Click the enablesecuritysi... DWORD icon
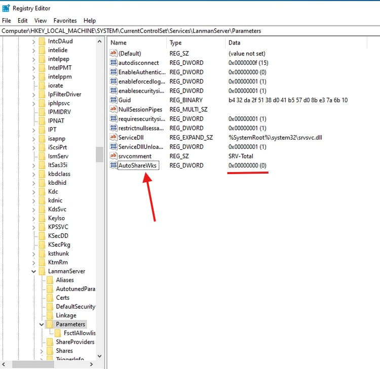 coord(113,91)
